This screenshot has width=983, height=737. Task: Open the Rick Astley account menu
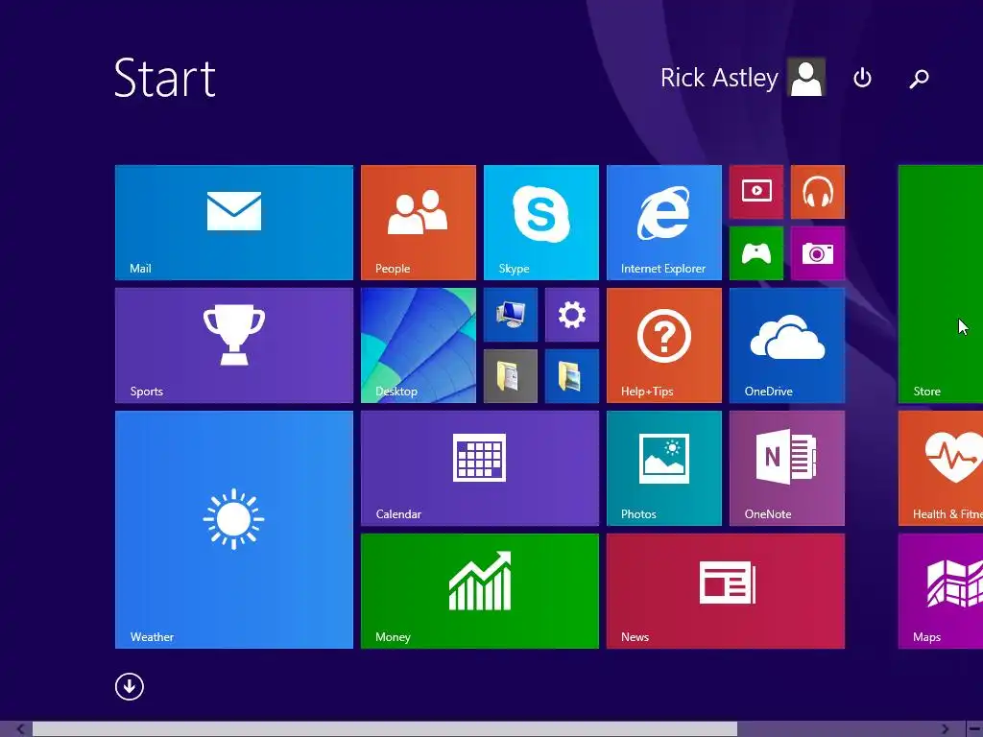point(742,78)
